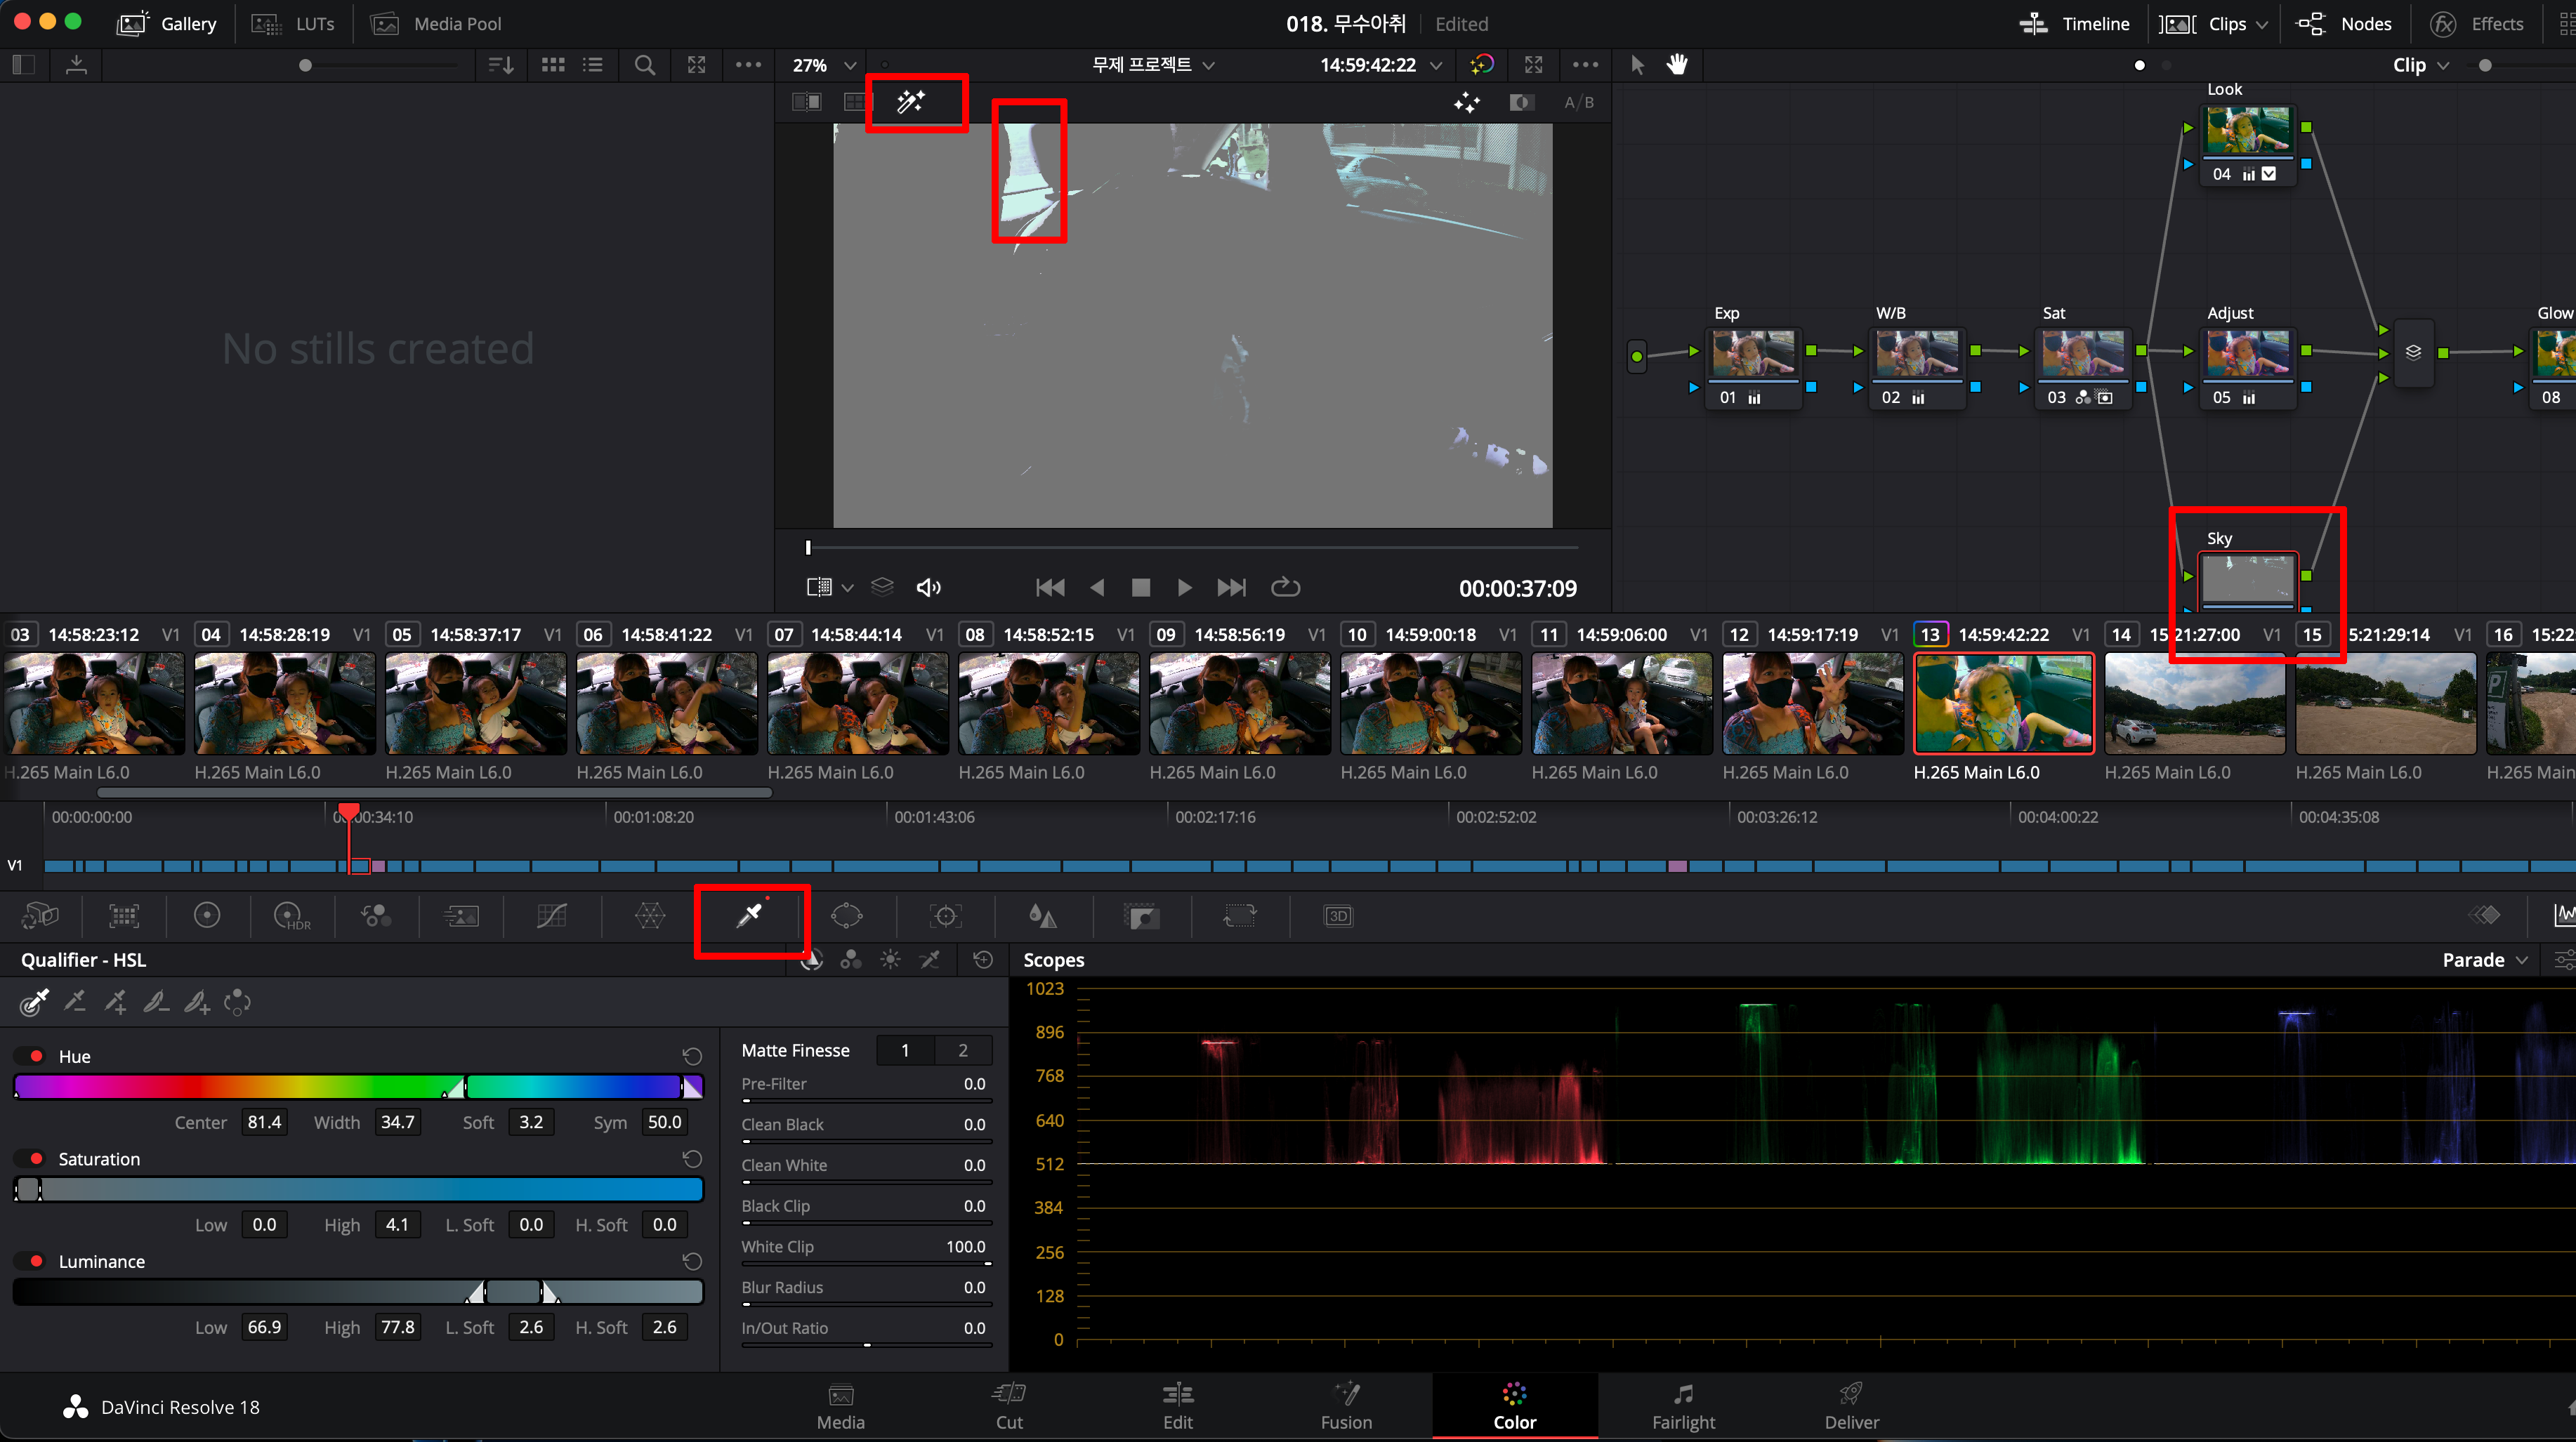Image resolution: width=2576 pixels, height=1442 pixels.
Task: Select the qualifier feather add tool
Action: pyautogui.click(x=197, y=1003)
